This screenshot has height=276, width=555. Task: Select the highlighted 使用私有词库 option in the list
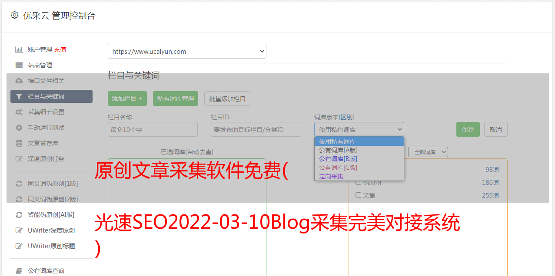click(x=359, y=141)
